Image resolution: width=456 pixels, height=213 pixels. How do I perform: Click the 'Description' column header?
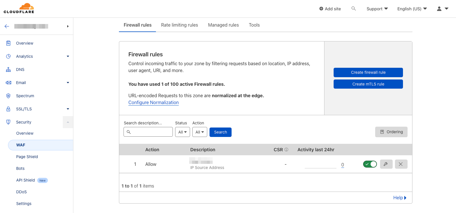(203, 150)
